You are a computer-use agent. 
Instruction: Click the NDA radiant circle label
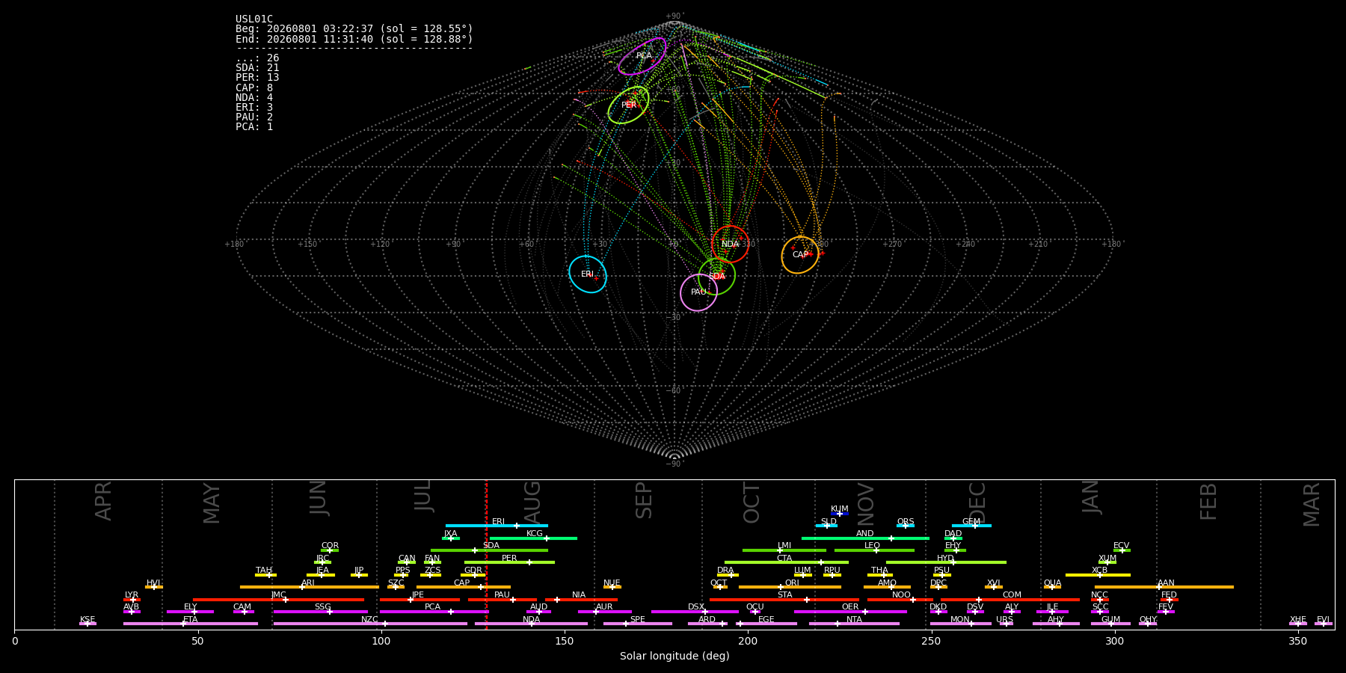pyautogui.click(x=730, y=245)
